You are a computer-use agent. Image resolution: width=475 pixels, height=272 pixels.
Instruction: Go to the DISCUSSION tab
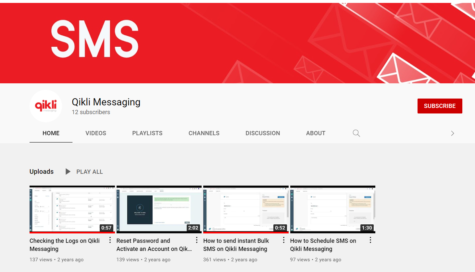263,133
